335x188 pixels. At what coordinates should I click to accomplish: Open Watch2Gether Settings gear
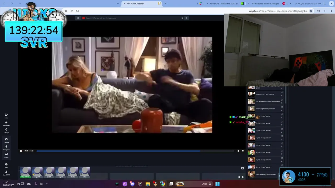click(x=6, y=131)
